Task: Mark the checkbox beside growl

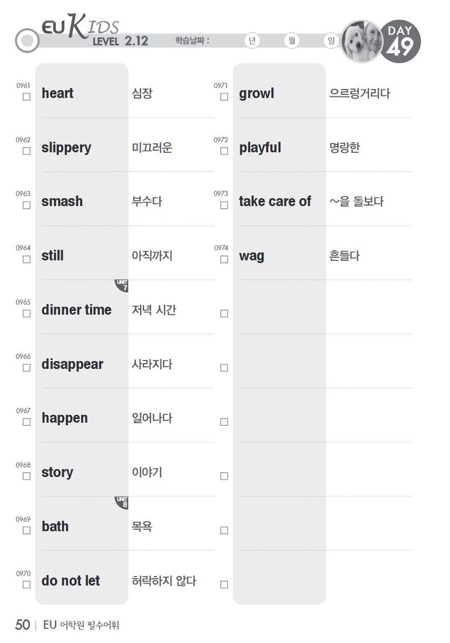Action: coord(224,97)
